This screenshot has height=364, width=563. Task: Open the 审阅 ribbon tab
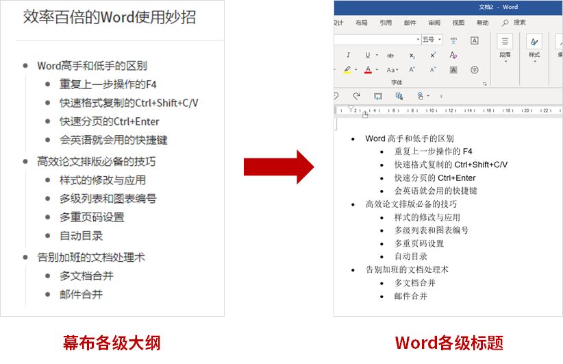[x=434, y=23]
